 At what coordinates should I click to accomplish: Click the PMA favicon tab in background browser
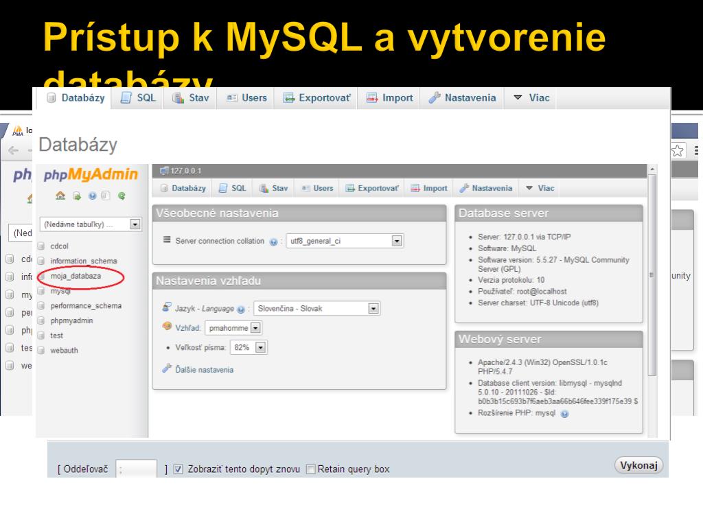click(x=18, y=130)
